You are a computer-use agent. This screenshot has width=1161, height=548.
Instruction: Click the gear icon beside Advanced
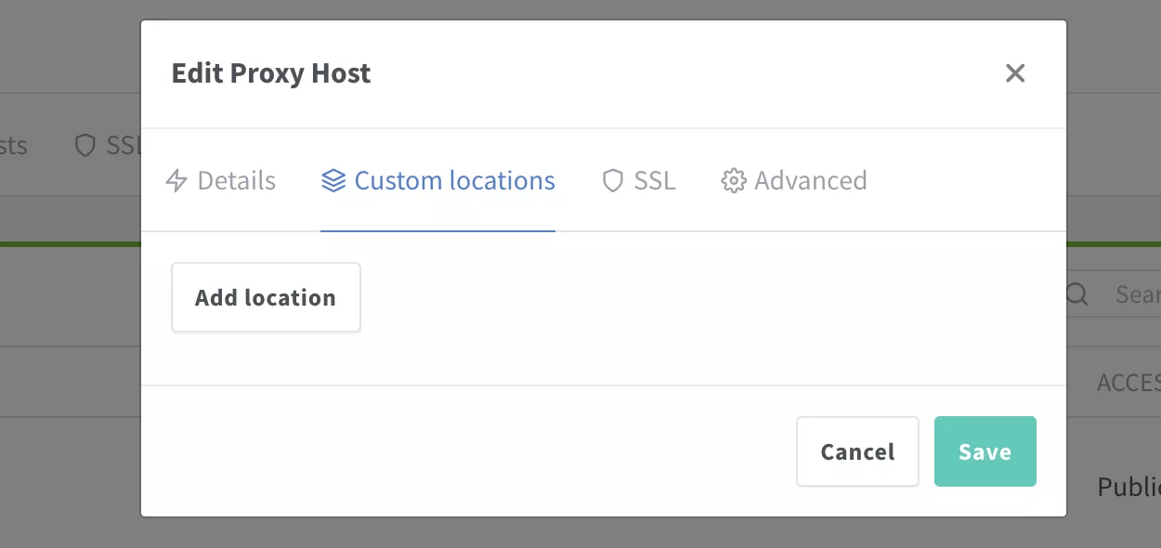(x=734, y=180)
